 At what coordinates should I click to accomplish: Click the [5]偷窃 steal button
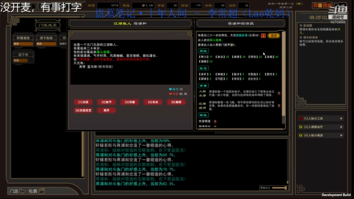177,102
